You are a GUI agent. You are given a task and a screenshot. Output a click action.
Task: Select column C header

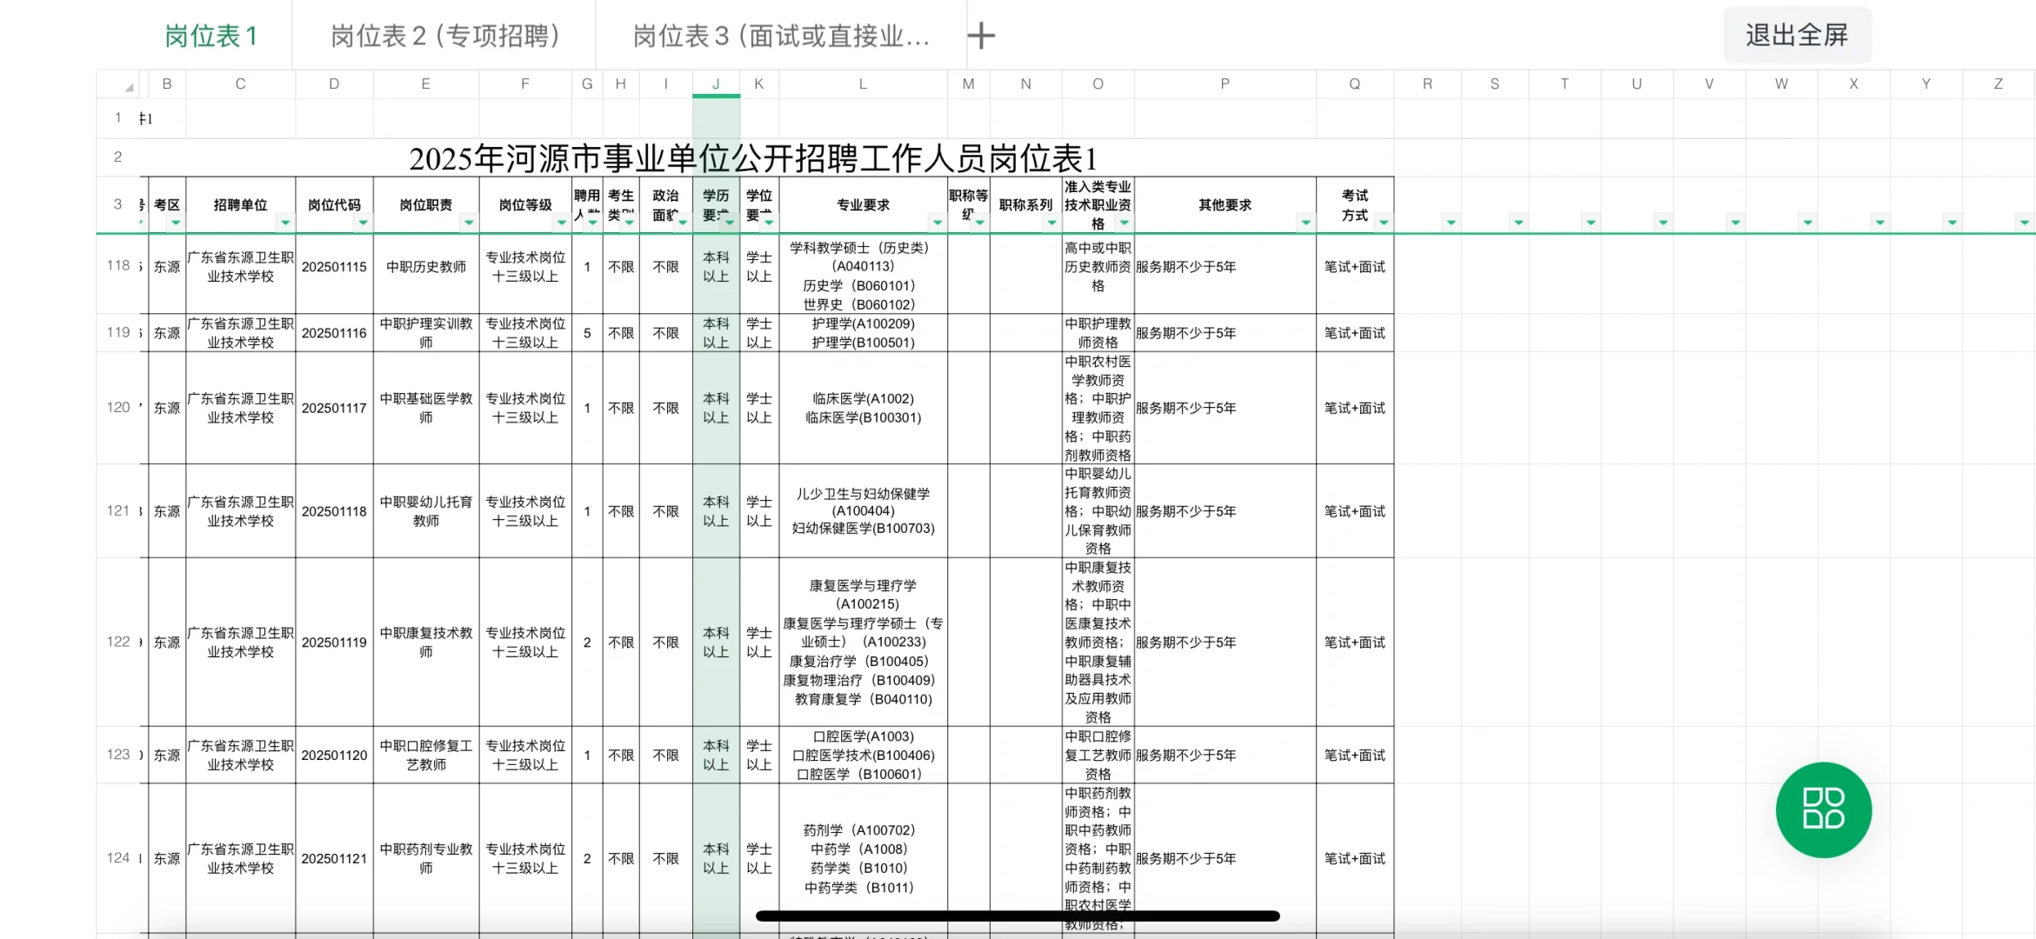pos(240,84)
